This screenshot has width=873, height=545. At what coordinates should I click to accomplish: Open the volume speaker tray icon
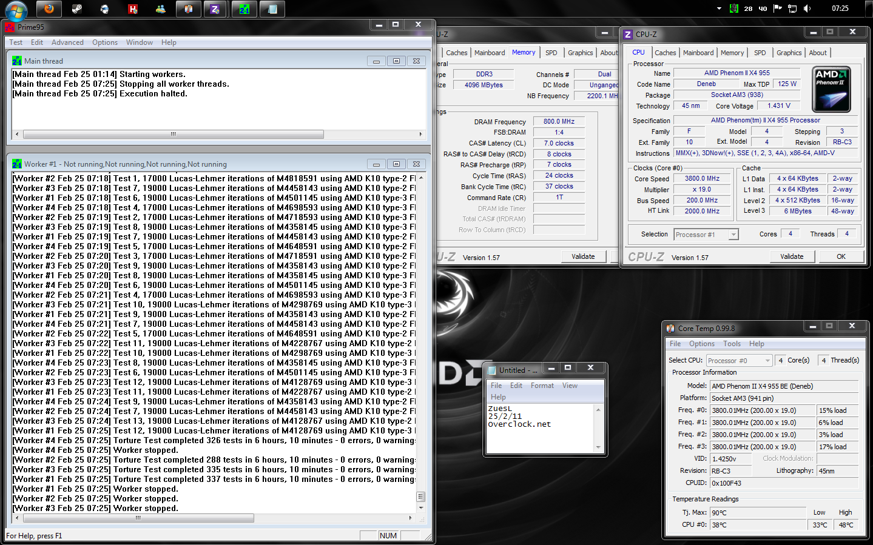[807, 8]
